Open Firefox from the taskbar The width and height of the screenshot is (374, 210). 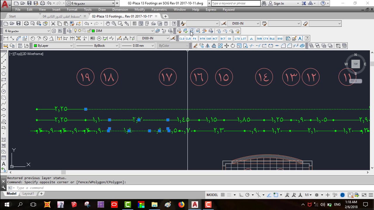181,204
